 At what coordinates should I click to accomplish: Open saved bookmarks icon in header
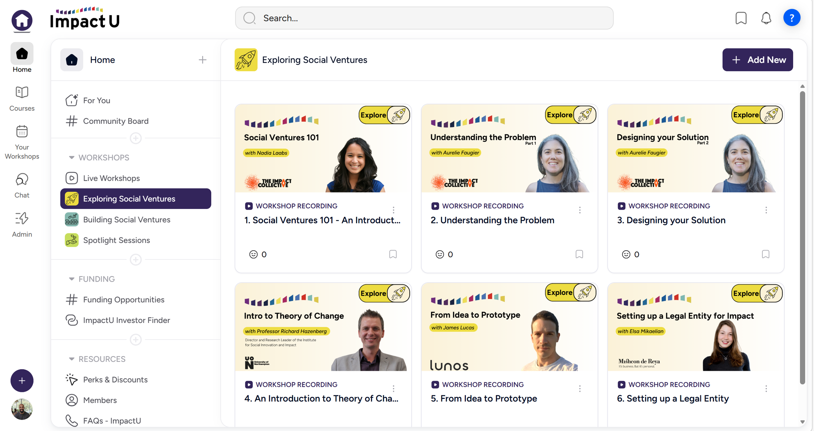pos(741,18)
